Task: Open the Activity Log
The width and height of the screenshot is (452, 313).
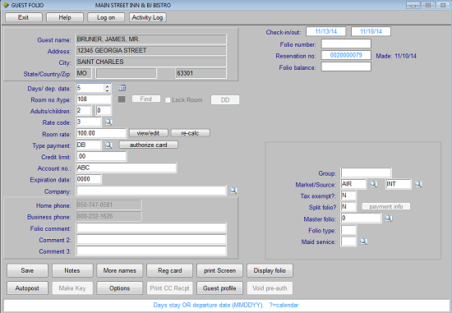Action: point(148,17)
